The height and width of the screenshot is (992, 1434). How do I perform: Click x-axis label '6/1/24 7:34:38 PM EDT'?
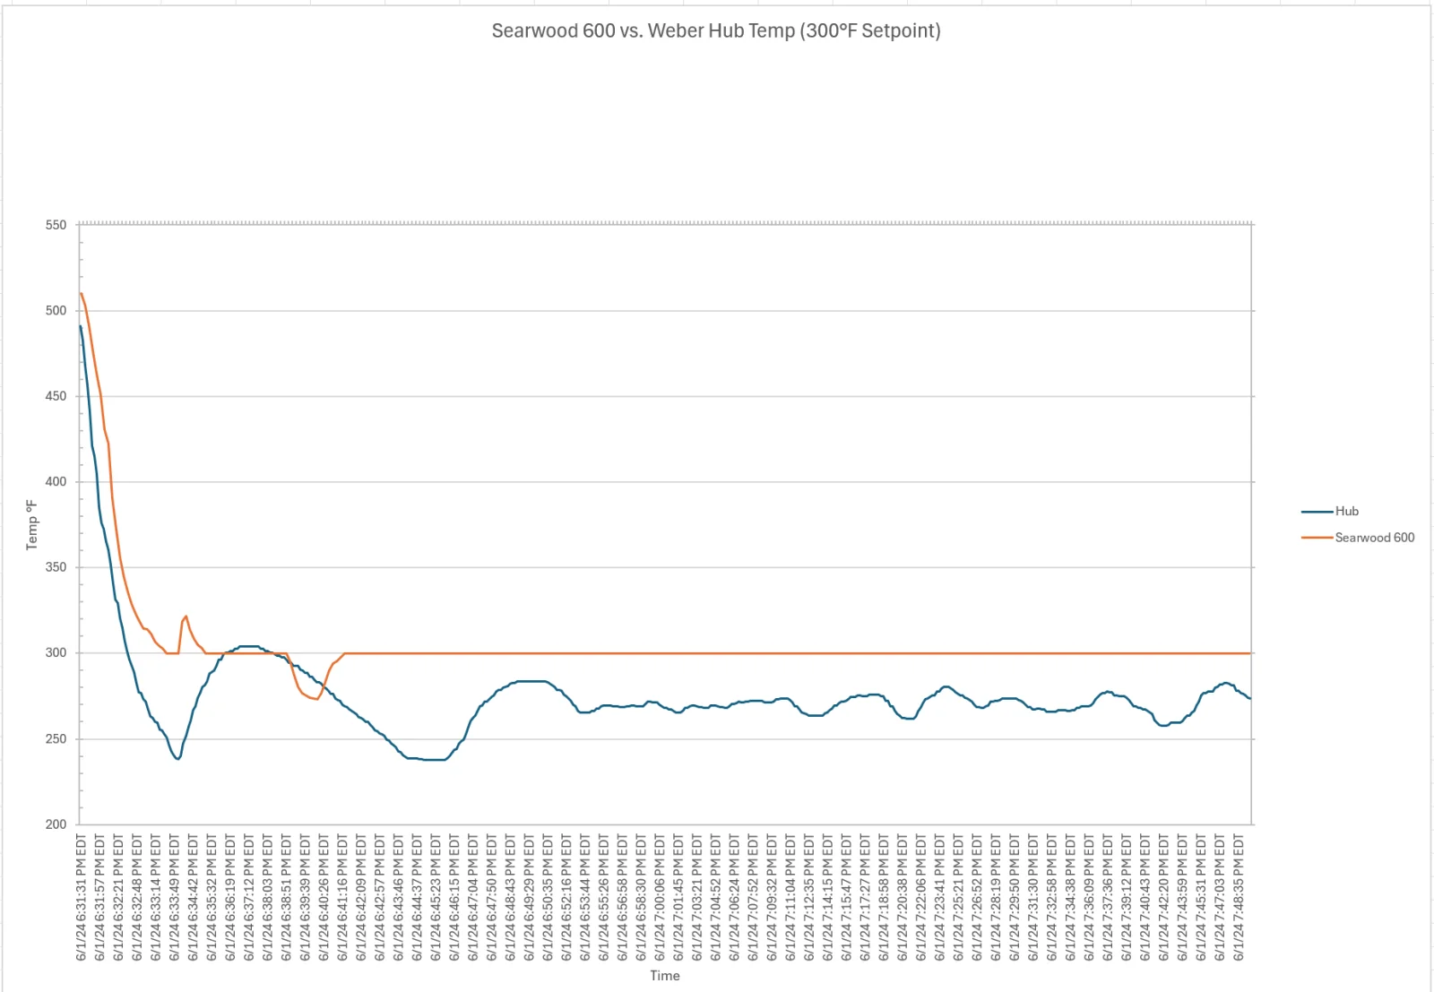[x=1070, y=898]
